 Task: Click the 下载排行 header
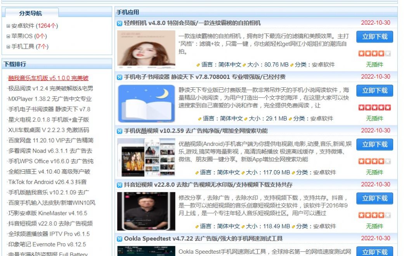coord(15,64)
